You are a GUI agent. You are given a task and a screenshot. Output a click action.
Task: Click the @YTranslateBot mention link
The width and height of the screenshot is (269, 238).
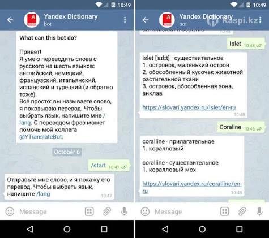point(41,137)
